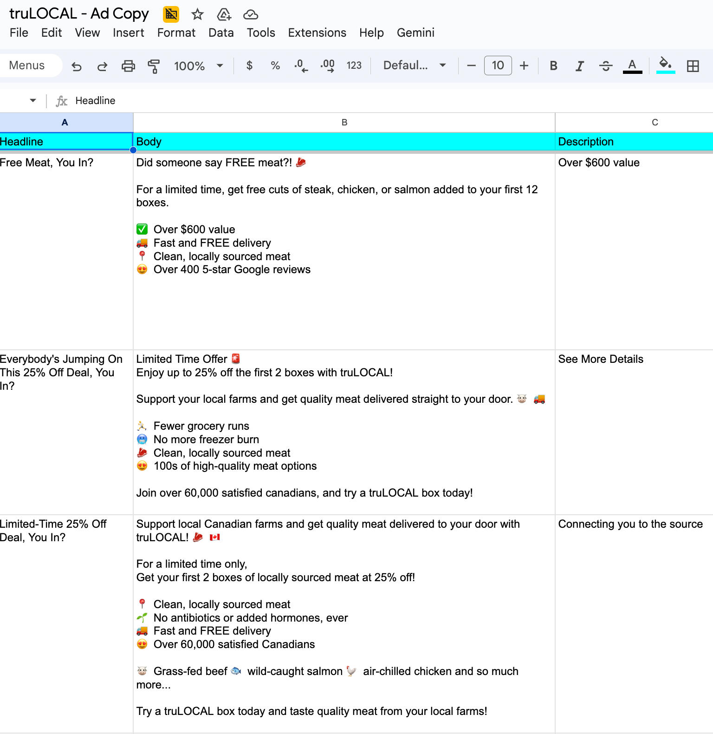713x734 pixels.
Task: Click the Redo icon
Action: (x=102, y=66)
